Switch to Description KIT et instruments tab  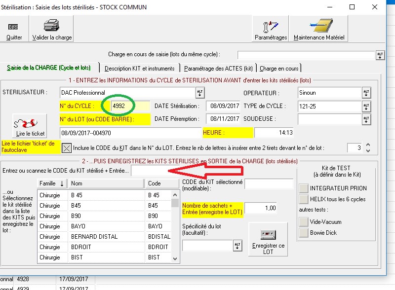(139, 69)
